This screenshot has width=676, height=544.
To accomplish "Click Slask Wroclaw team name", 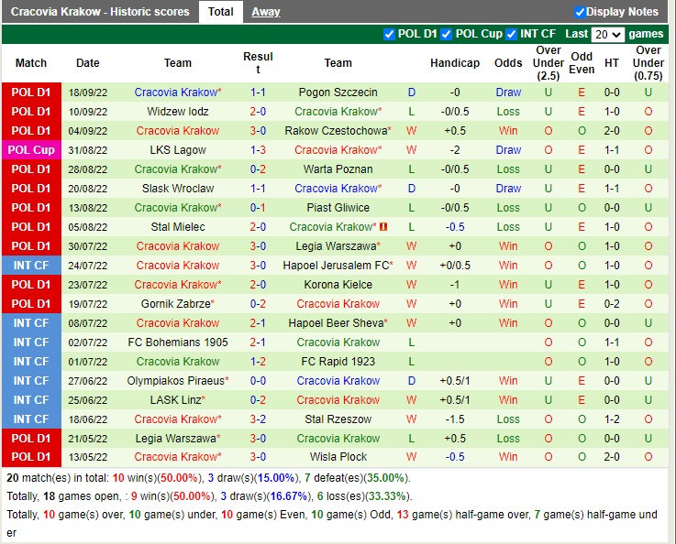I will click(178, 188).
